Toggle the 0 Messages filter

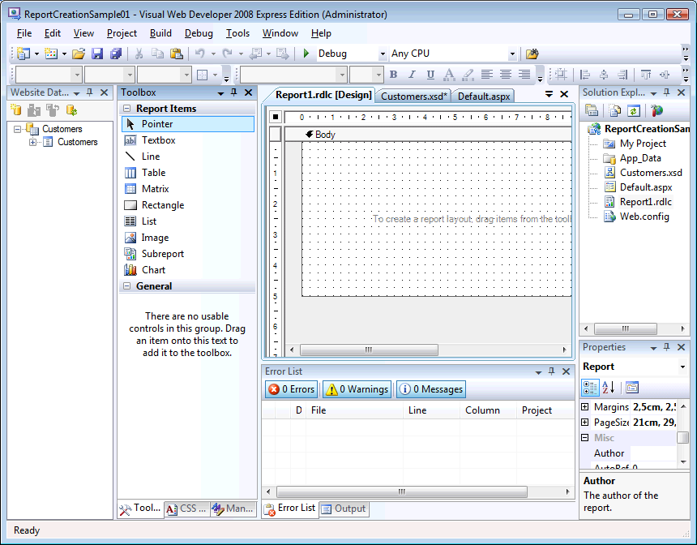click(430, 389)
